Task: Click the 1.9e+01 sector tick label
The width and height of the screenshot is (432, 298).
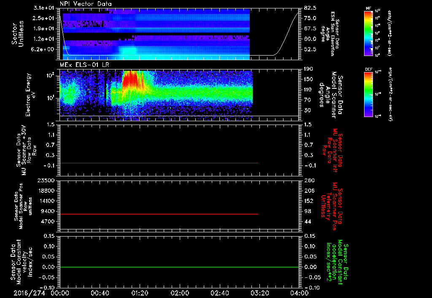Action: 43,29
